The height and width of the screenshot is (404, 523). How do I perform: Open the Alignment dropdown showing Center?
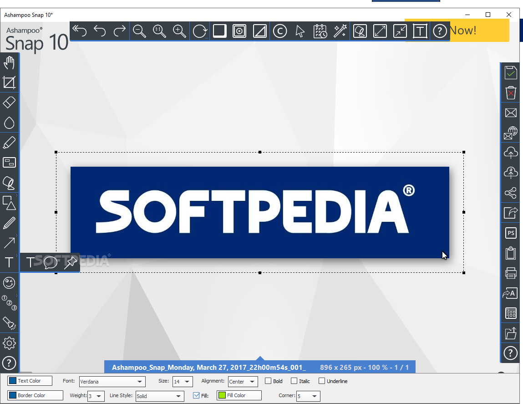click(x=243, y=381)
